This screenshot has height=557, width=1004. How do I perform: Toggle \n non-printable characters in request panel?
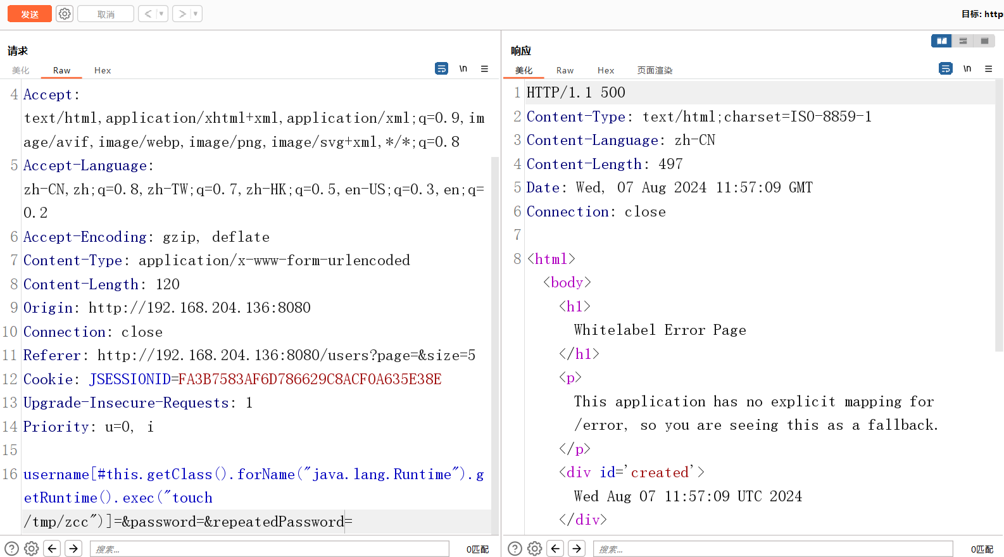pos(463,68)
